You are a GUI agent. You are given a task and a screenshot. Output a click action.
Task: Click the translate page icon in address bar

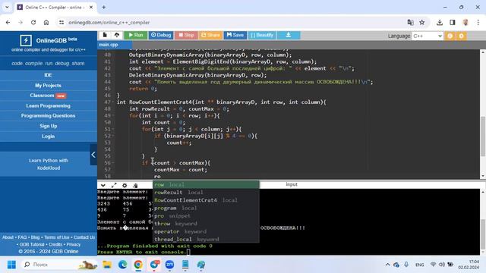[x=410, y=22]
